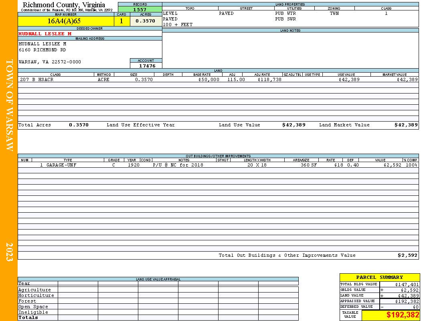Image resolution: width=421 pixels, height=321 pixels.
Task: Select the map number 16A4(A)65 field
Action: click(x=66, y=21)
